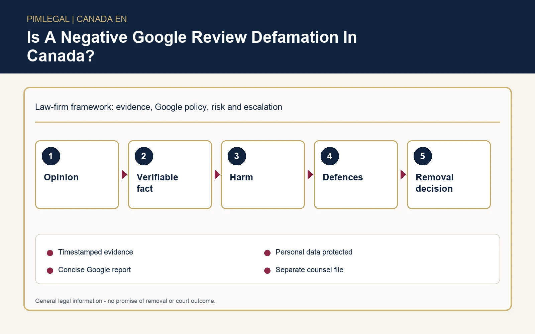
Task: Click the step 3 number badge
Action: [237, 156]
